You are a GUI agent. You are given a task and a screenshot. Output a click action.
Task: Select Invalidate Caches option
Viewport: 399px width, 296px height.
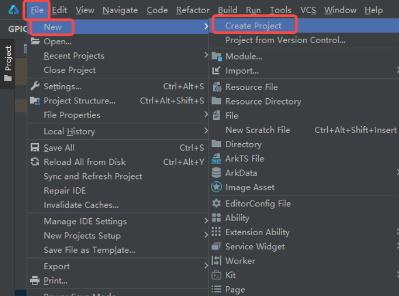(81, 205)
